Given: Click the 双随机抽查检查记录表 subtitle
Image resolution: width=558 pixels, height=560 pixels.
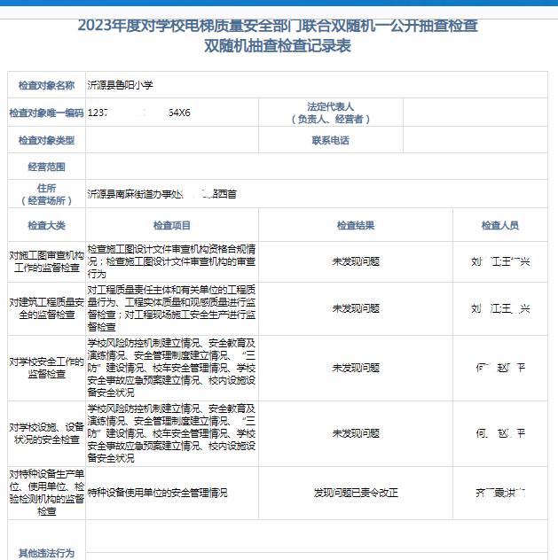Looking at the screenshot, I should coord(278,46).
